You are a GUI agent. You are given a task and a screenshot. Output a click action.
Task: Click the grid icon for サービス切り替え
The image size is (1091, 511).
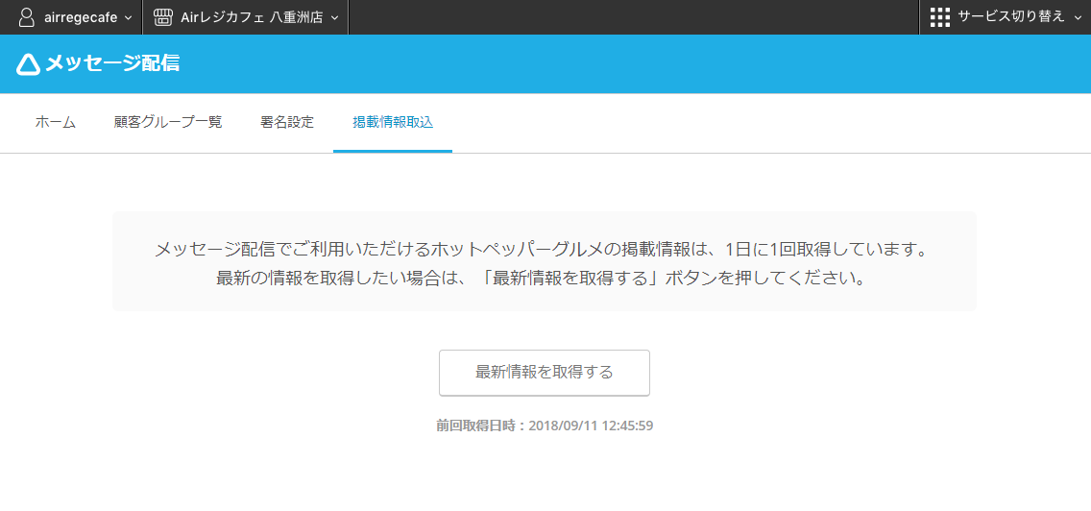coord(940,17)
